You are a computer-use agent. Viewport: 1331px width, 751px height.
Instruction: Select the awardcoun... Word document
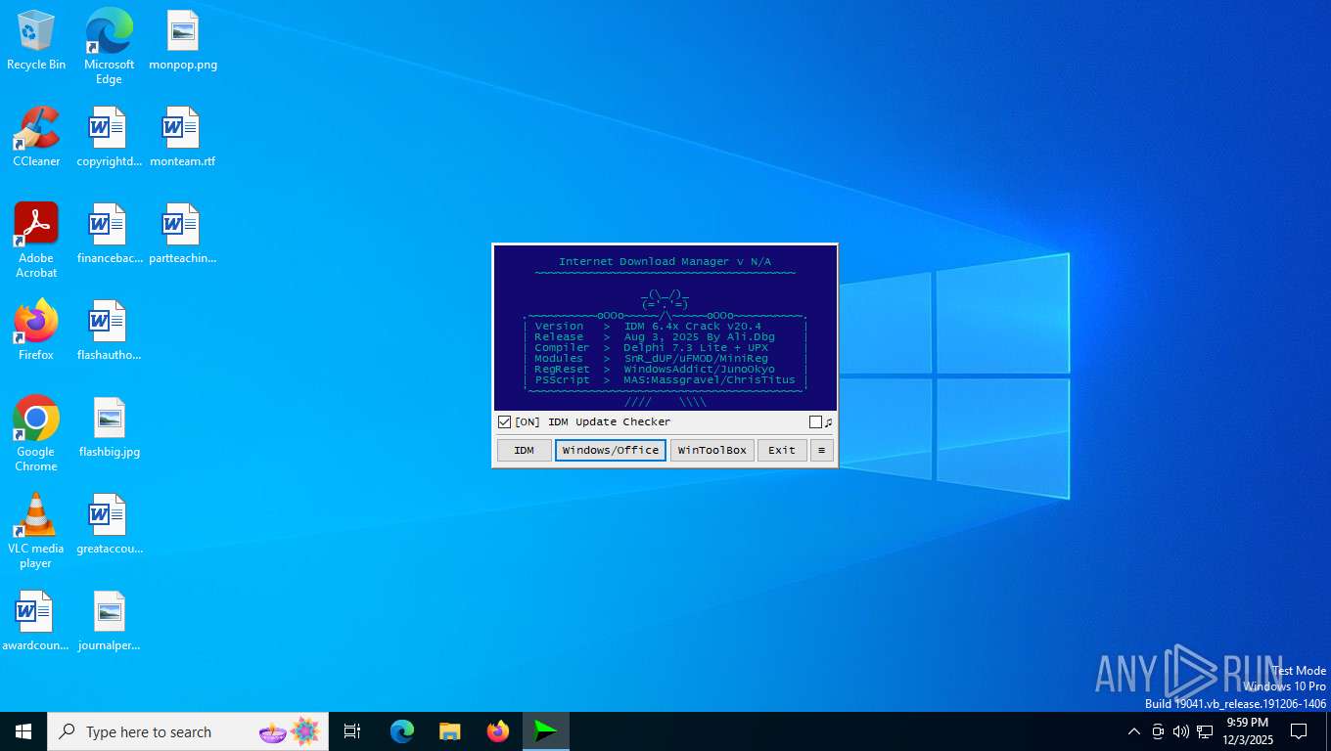(x=36, y=620)
